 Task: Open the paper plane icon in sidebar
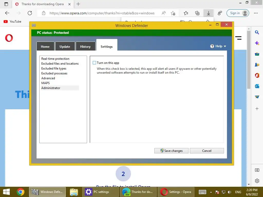[x=257, y=97]
